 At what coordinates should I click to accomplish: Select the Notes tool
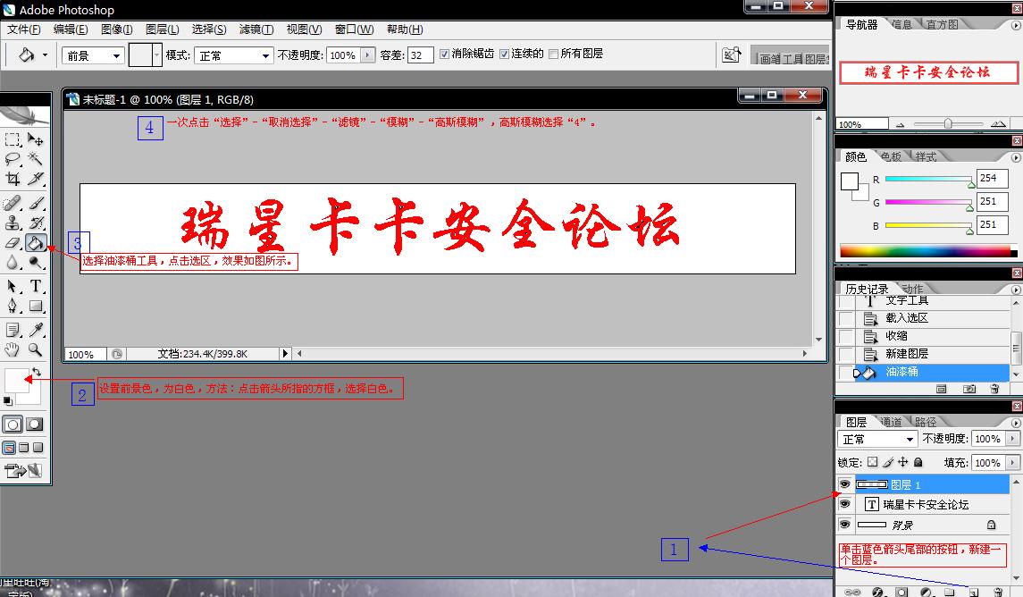(13, 330)
